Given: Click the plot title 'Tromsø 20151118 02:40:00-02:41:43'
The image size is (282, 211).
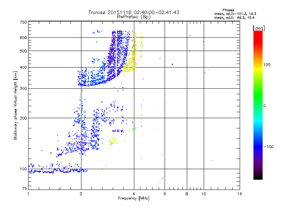Looking at the screenshot, I should [134, 12].
